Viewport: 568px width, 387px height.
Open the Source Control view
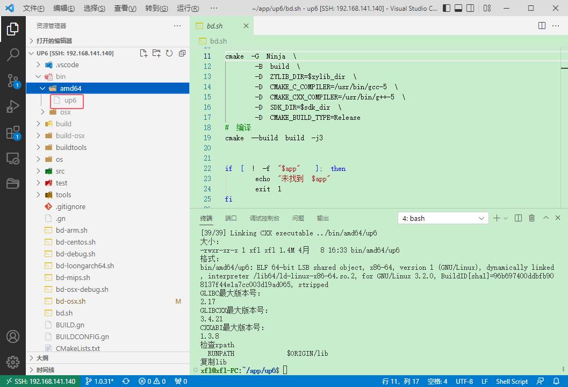coord(12,81)
